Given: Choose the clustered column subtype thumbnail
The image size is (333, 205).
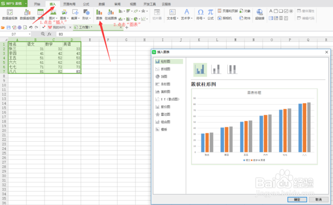Looking at the screenshot, I should pyautogui.click(x=200, y=69).
